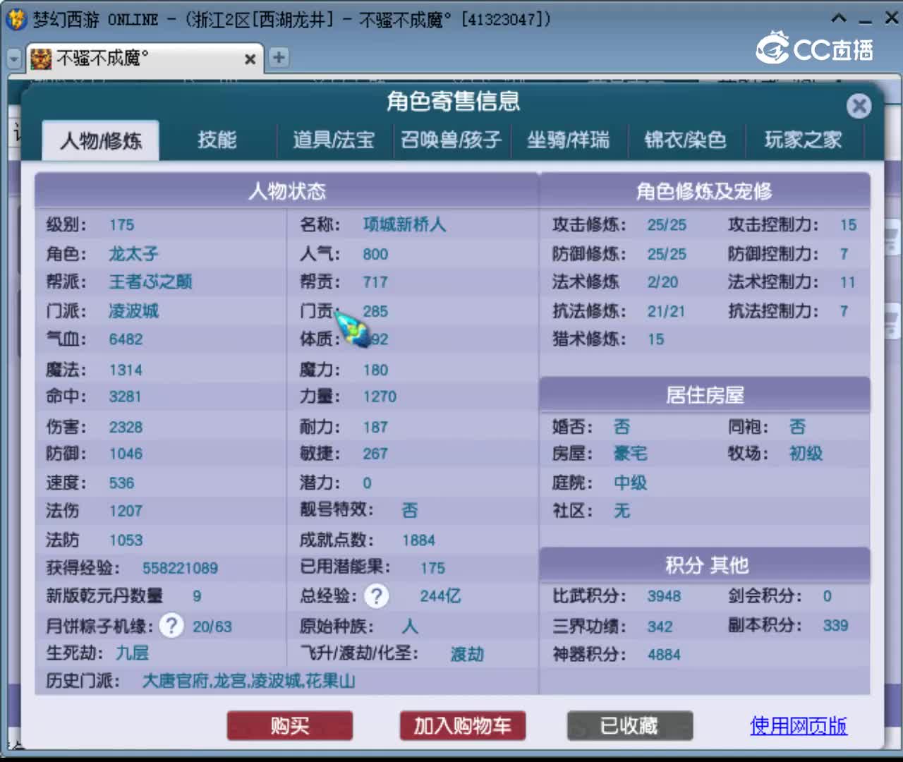The height and width of the screenshot is (762, 903).
Task: Click 副本积分 value 339
Action: pos(835,625)
